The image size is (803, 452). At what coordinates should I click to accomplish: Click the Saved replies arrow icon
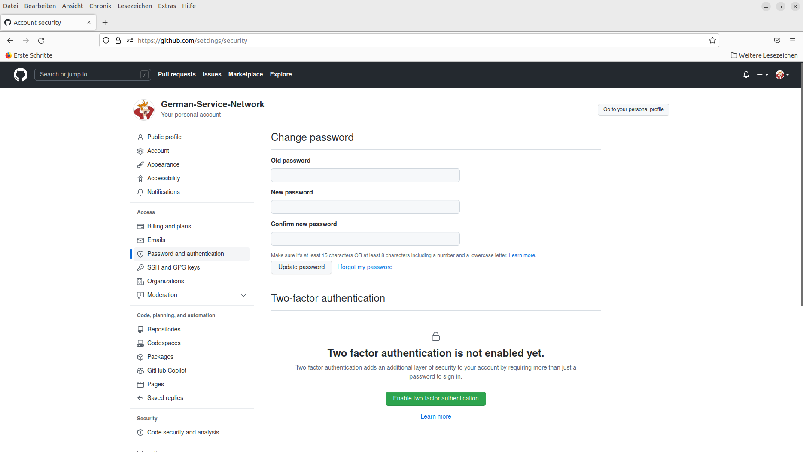140,398
